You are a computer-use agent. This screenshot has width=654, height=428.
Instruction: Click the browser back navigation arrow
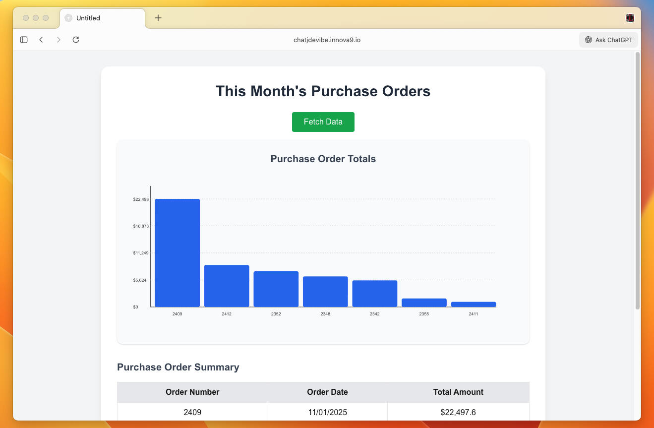tap(41, 40)
